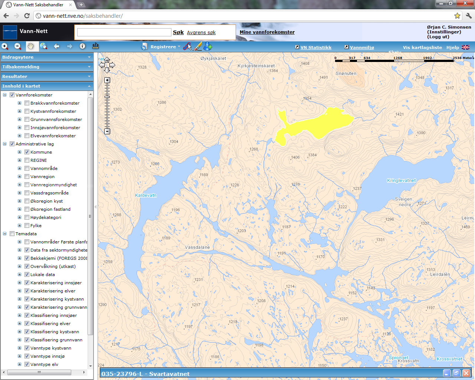Click the add user icon
The image size is (475, 380).
point(208,46)
